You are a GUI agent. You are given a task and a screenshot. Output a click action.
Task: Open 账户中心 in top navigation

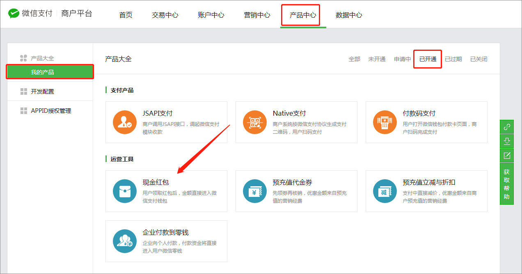(x=211, y=15)
